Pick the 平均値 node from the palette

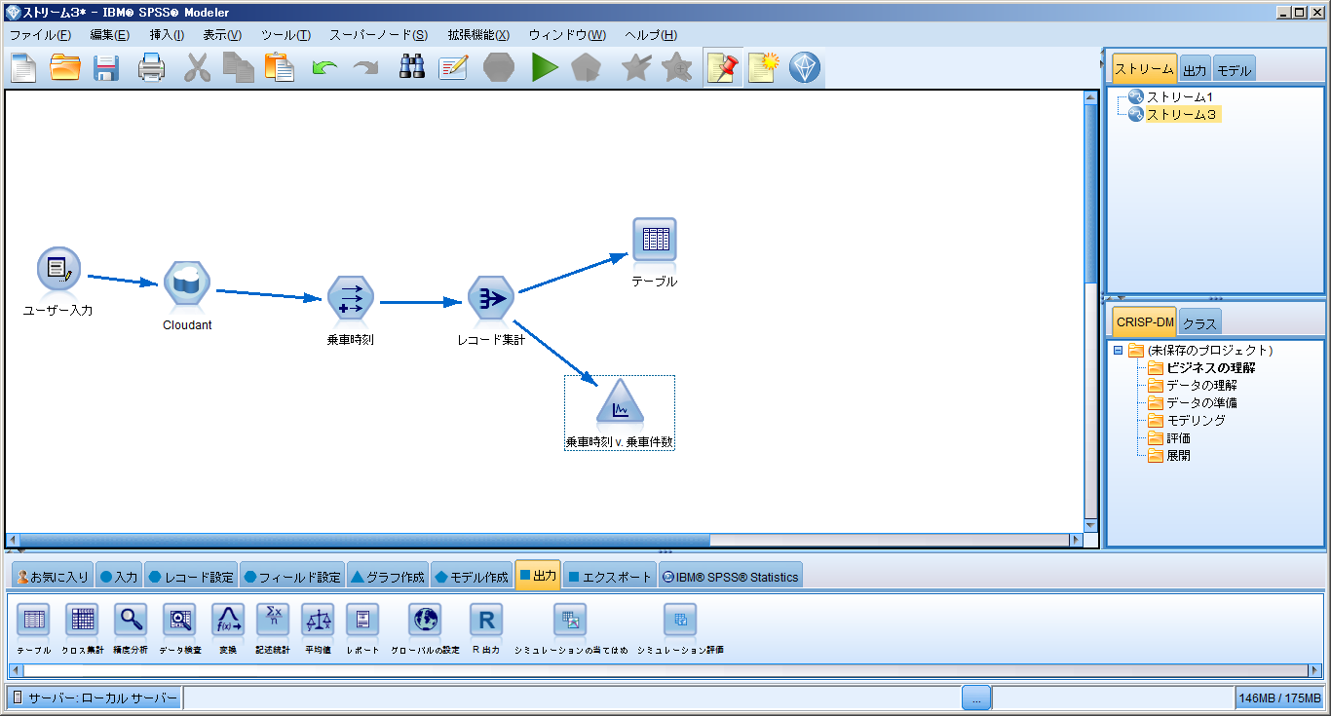tap(318, 620)
